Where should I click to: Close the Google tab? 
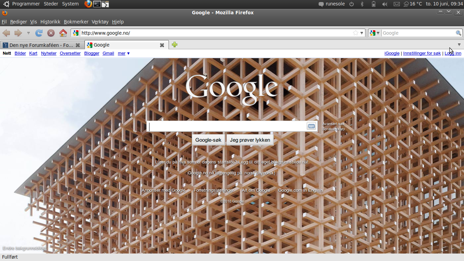tap(162, 45)
